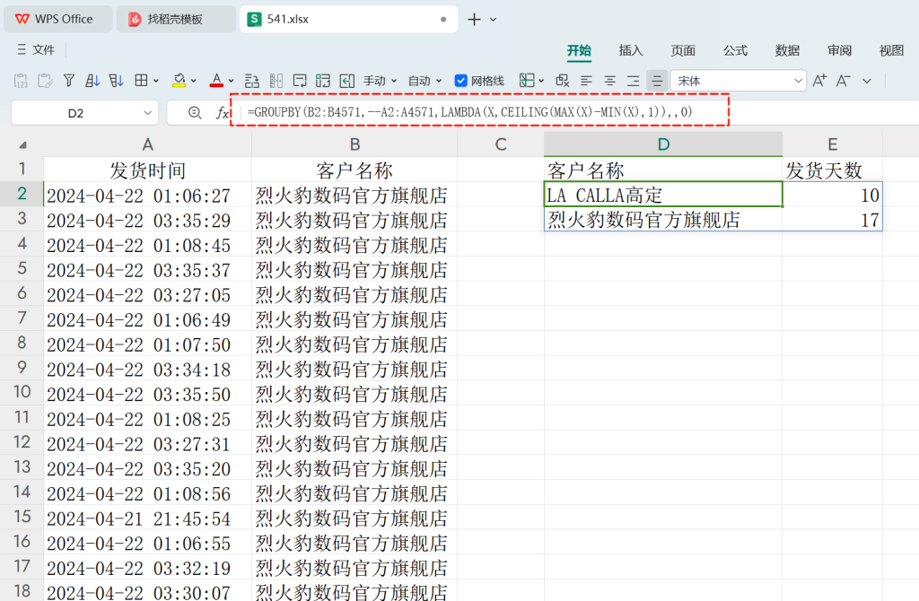Center align the text

coord(609,81)
